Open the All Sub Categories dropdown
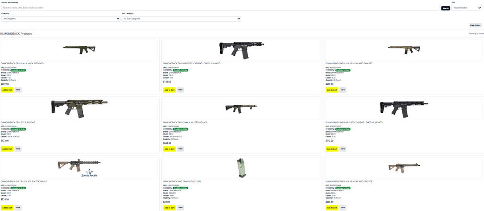This screenshot has height=211, width=484. coord(181,19)
